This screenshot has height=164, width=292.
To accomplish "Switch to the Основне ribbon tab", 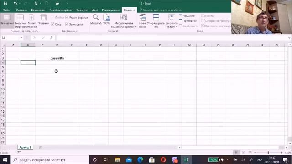I will tap(21, 10).
